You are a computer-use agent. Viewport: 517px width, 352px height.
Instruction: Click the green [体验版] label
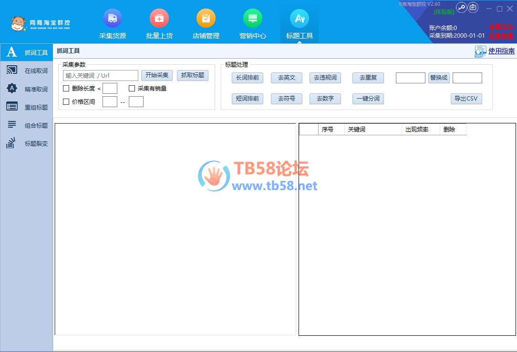coord(444,12)
